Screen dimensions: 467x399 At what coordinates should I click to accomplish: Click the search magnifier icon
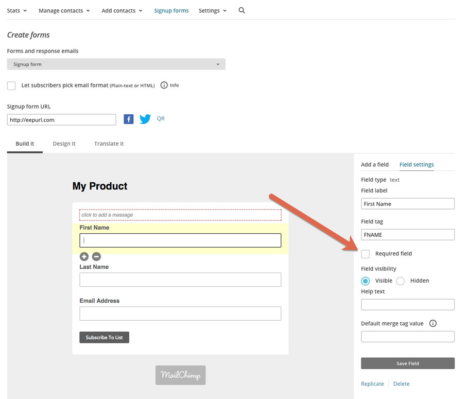pyautogui.click(x=241, y=10)
